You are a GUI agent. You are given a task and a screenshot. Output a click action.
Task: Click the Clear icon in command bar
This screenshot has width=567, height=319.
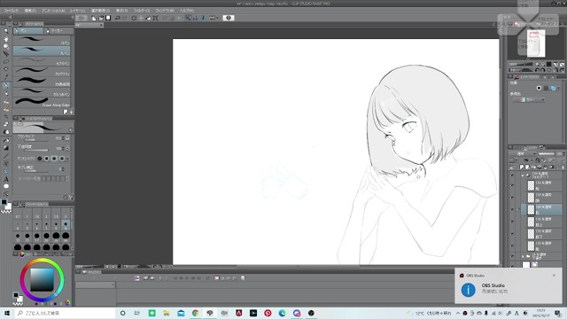click(134, 18)
